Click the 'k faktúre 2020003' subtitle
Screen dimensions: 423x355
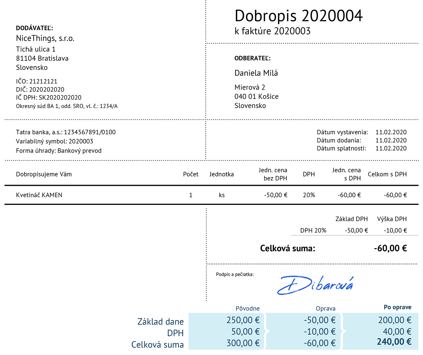(272, 31)
